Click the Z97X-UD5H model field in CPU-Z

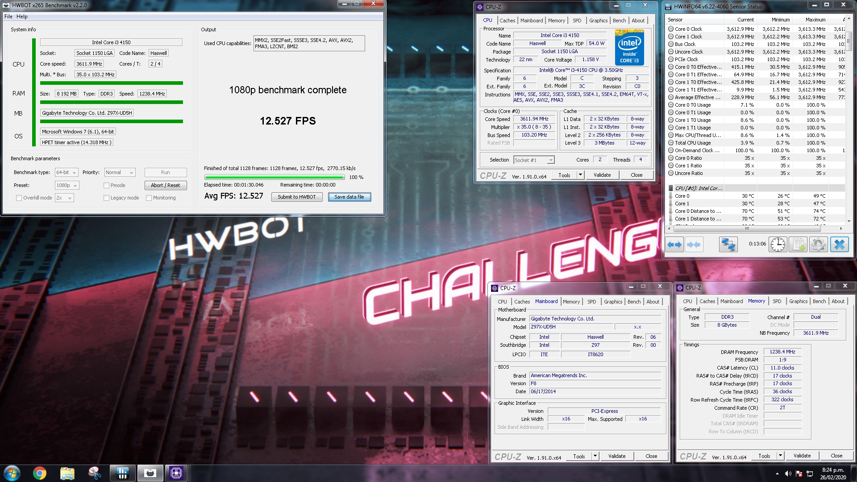point(571,327)
